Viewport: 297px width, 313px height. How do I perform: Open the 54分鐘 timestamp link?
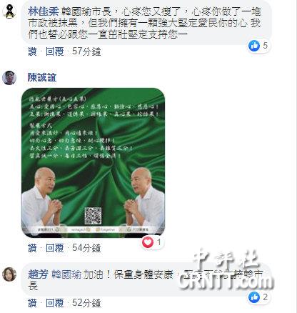[86, 248]
